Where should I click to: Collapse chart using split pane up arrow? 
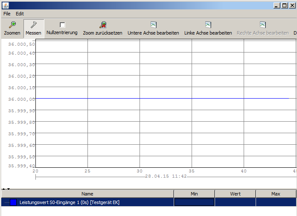click(4, 189)
